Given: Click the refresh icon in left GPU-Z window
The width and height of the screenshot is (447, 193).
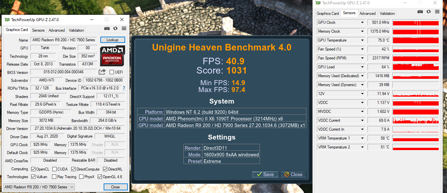Looking at the screenshot, I should point(115,29).
